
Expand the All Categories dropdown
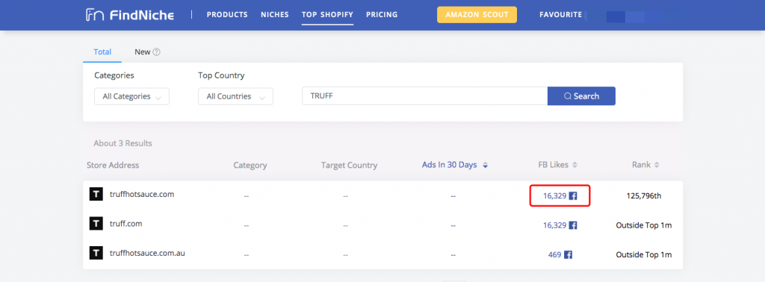click(x=131, y=96)
